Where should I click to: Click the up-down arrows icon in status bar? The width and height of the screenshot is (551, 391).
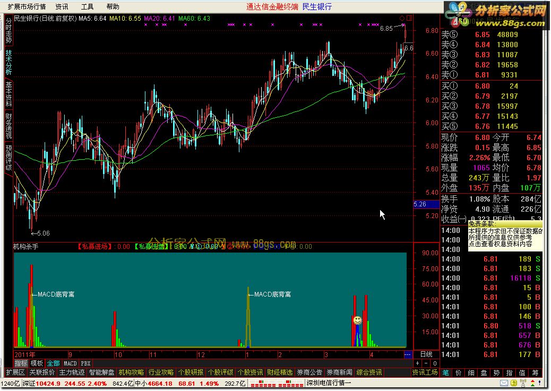[x=532, y=383]
